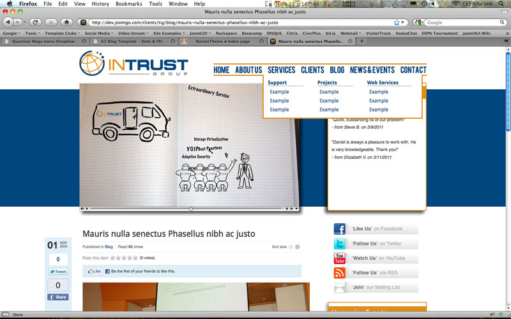Open the View menu
Image resolution: width=511 pixels, height=319 pixels.
[x=79, y=4]
